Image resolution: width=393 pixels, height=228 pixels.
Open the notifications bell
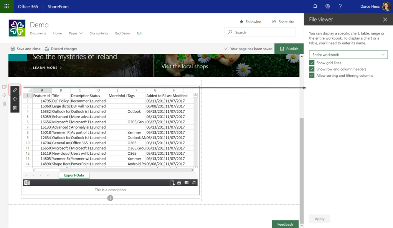tap(315, 6)
